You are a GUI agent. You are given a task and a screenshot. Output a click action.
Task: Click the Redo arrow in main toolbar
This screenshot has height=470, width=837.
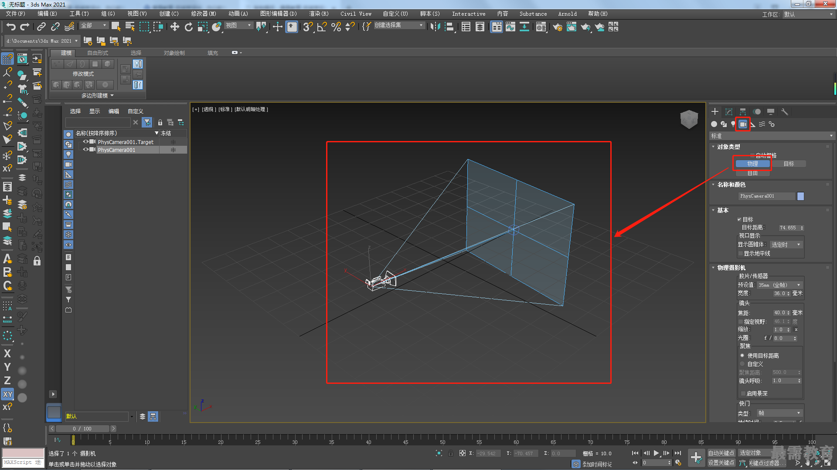25,27
